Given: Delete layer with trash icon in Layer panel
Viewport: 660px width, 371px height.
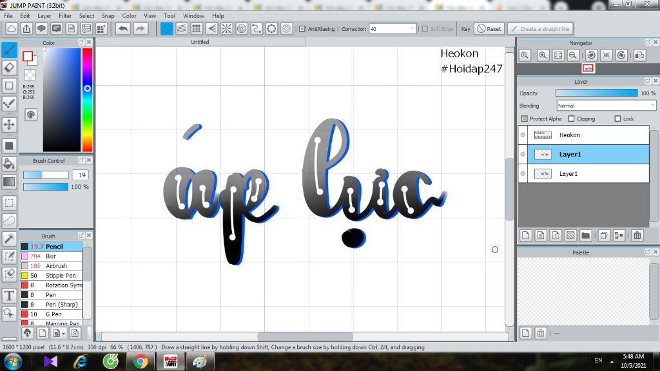Looking at the screenshot, I should [637, 236].
